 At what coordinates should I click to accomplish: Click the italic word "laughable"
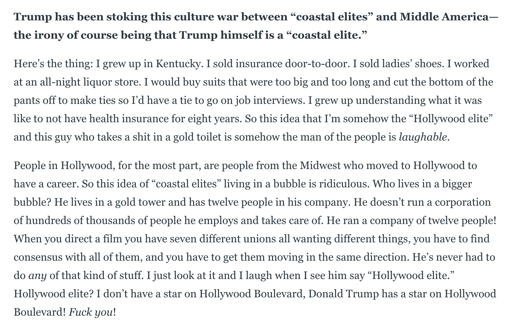click(x=423, y=137)
